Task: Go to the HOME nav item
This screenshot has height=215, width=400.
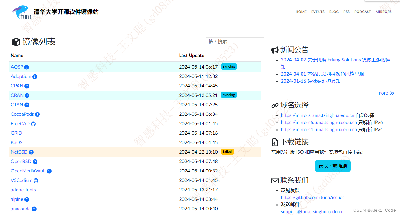Action: click(x=301, y=12)
